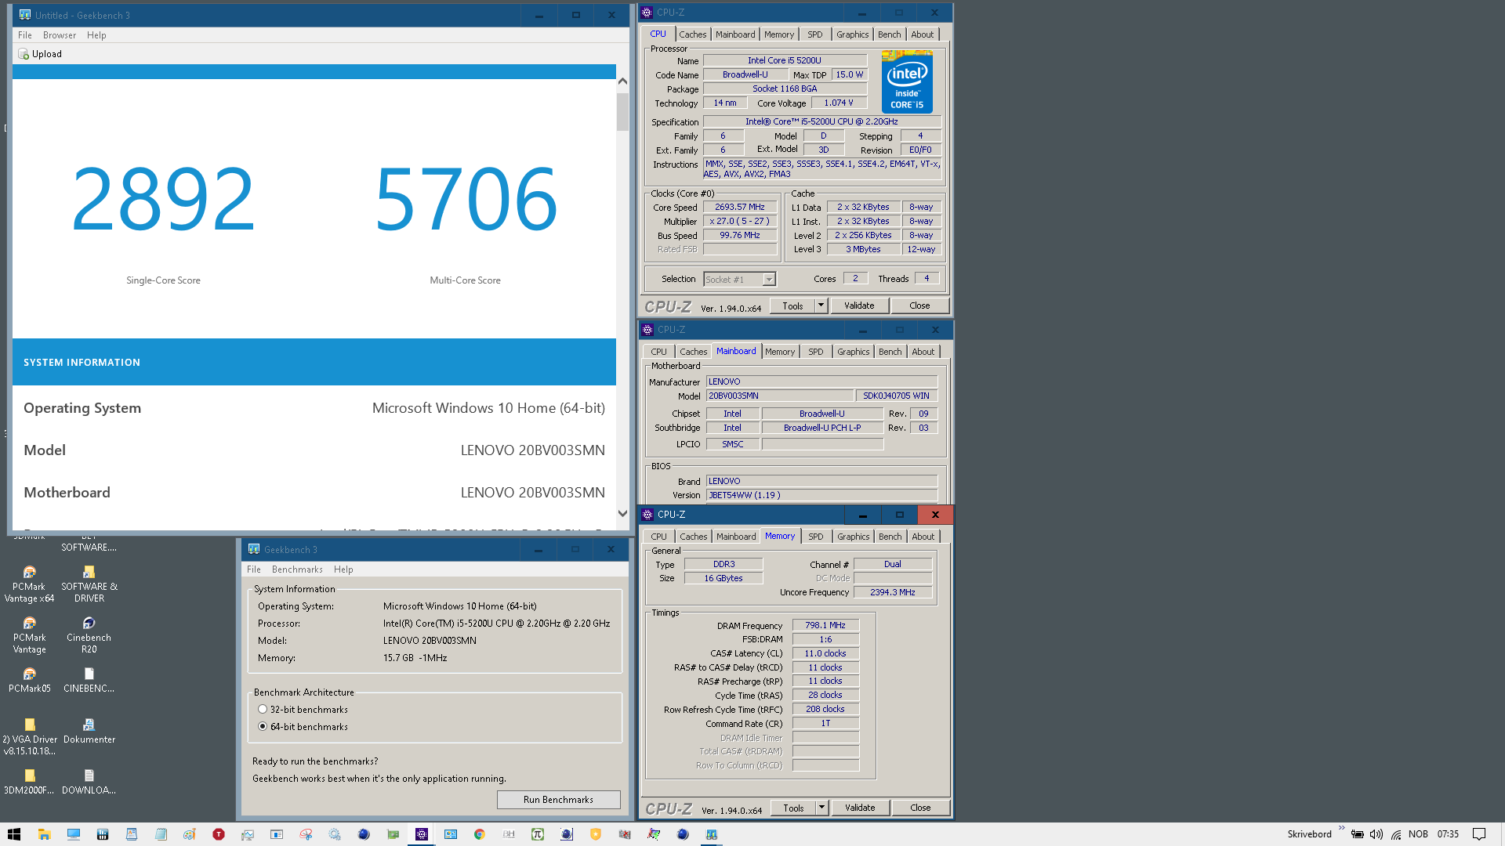The height and width of the screenshot is (846, 1505).
Task: Open the CINEBENC... file on desktop
Action: tap(89, 680)
